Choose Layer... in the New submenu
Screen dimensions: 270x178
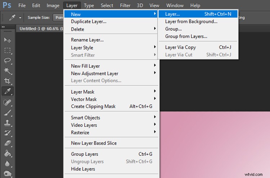click(x=198, y=14)
